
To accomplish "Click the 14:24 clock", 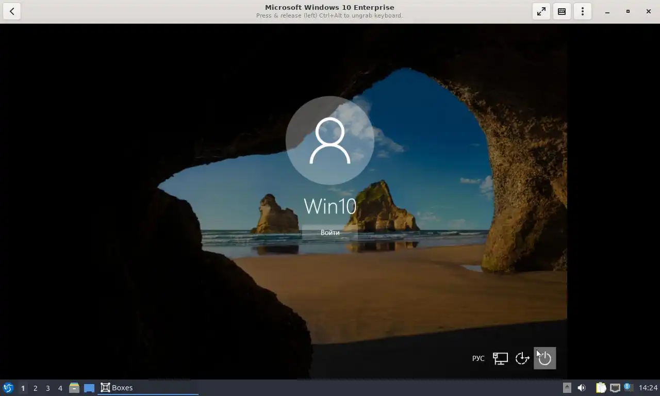I will tap(648, 388).
